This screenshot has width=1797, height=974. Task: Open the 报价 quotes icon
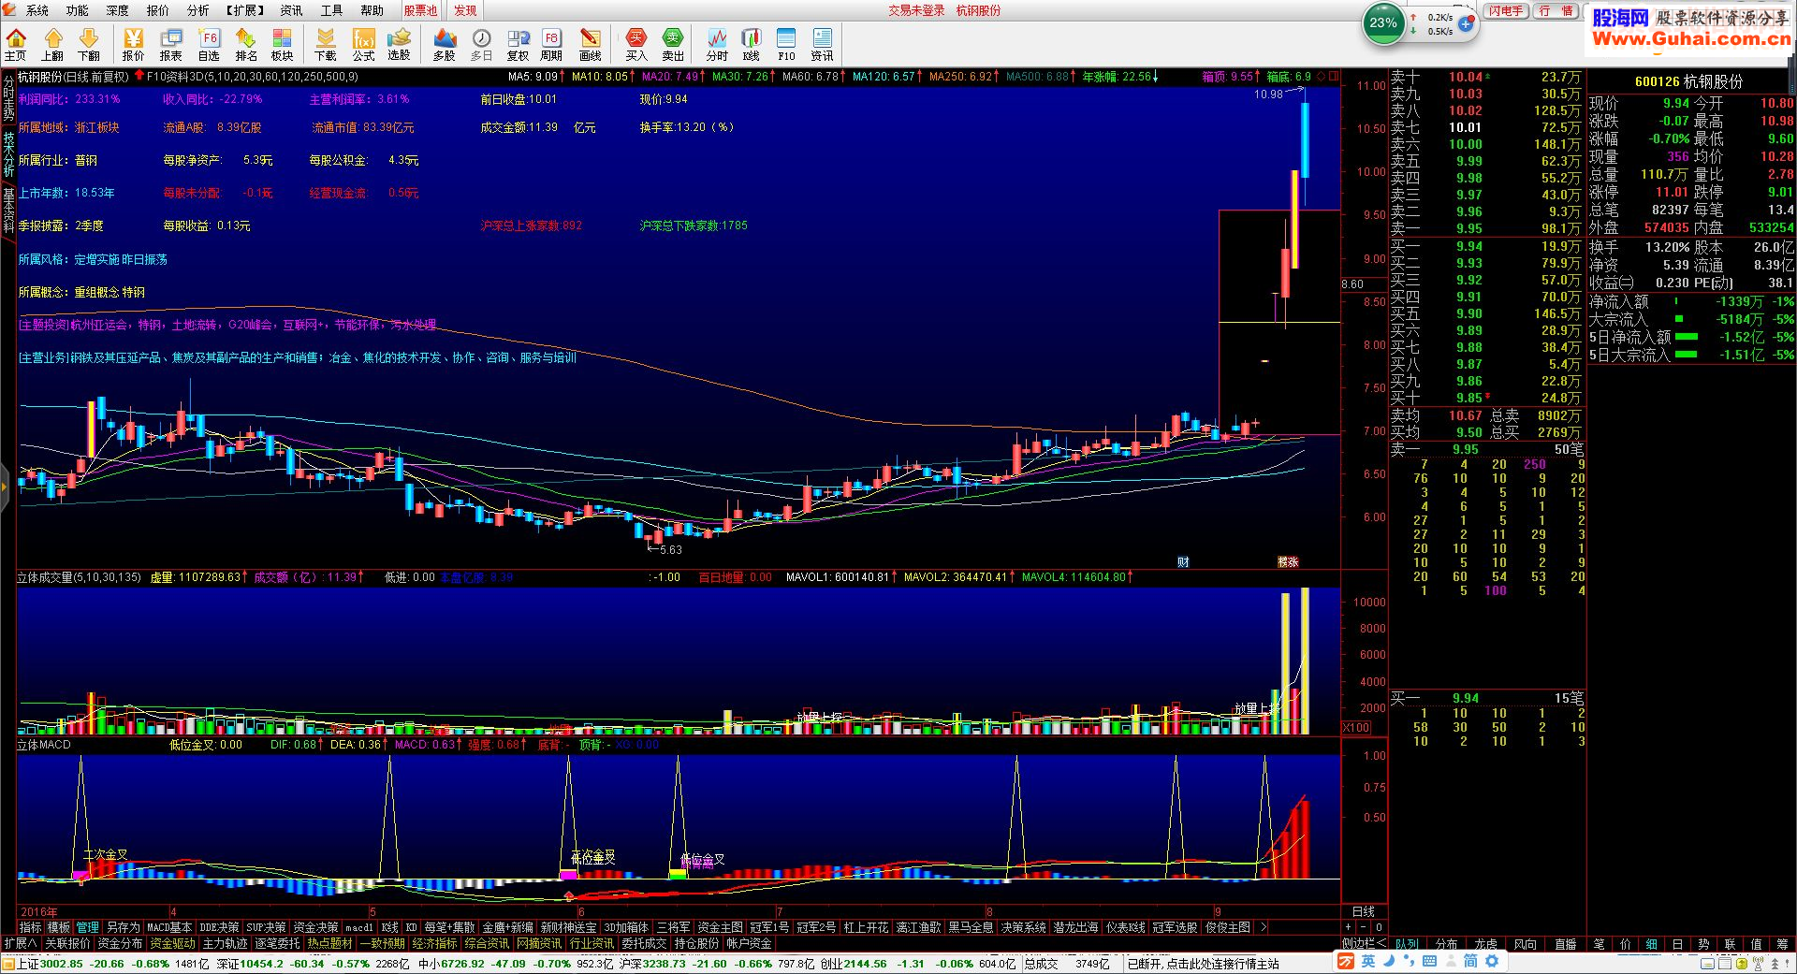point(134,44)
